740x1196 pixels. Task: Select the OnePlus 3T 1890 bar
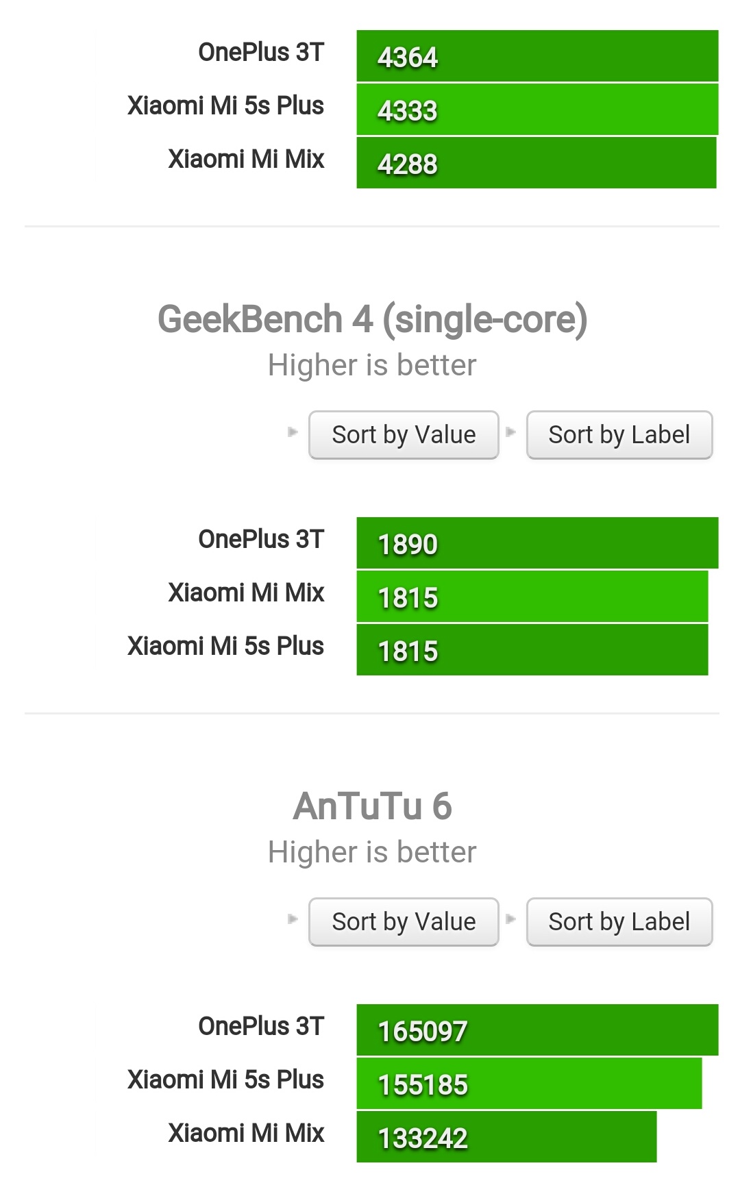[537, 543]
